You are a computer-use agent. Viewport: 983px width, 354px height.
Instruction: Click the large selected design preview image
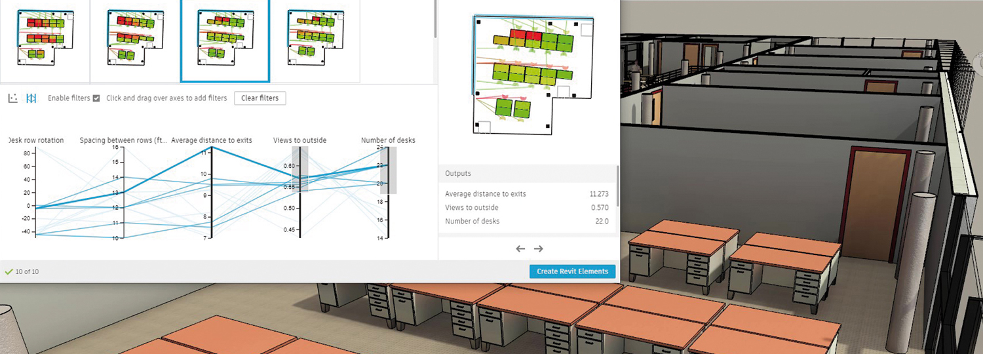tap(528, 73)
